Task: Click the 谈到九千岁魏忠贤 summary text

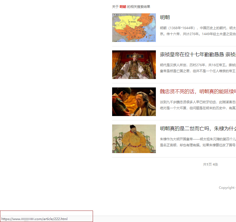Action: coord(198,105)
